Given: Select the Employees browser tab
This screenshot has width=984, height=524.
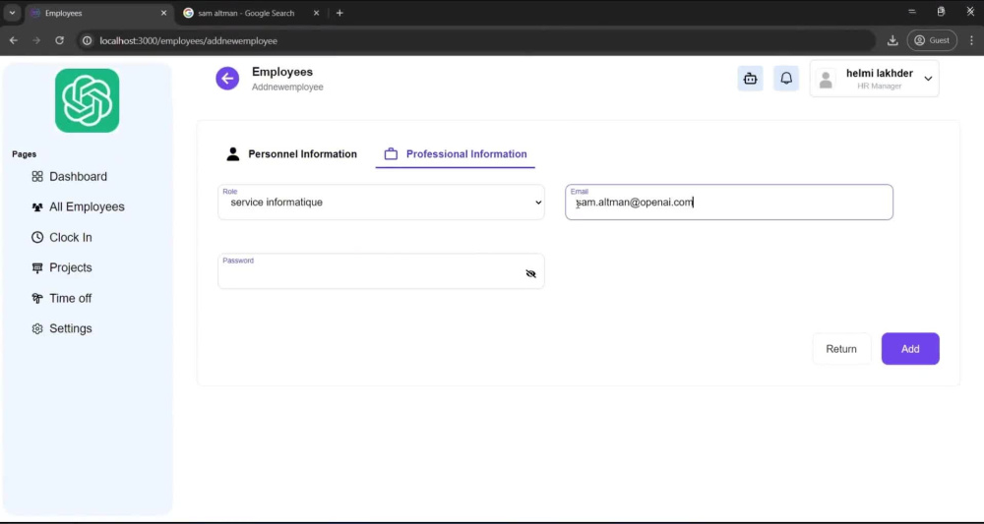Looking at the screenshot, I should point(99,13).
